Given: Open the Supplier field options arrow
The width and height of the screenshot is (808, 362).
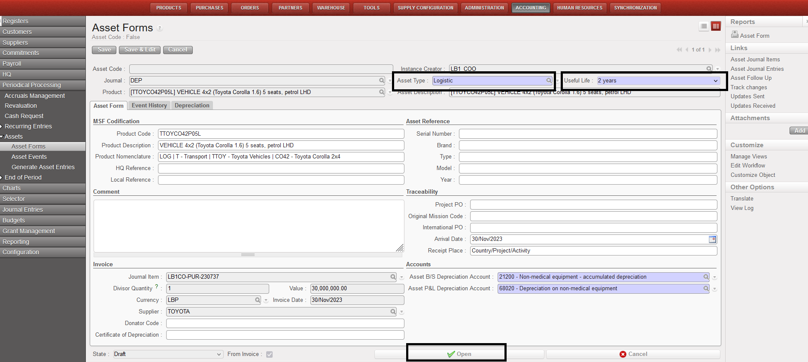Looking at the screenshot, I should point(401,312).
